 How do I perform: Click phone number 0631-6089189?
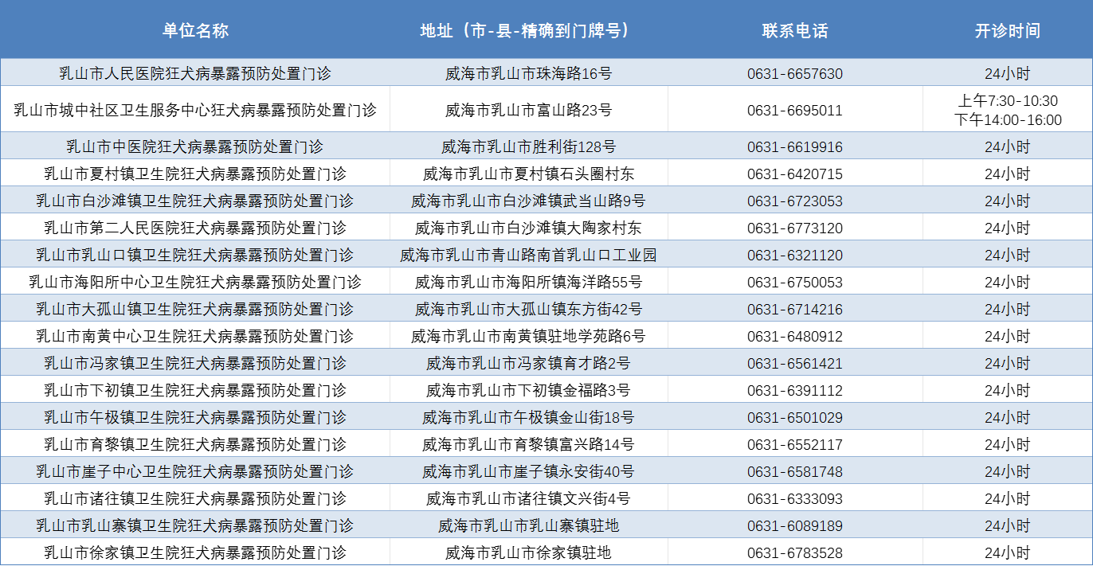[794, 525]
